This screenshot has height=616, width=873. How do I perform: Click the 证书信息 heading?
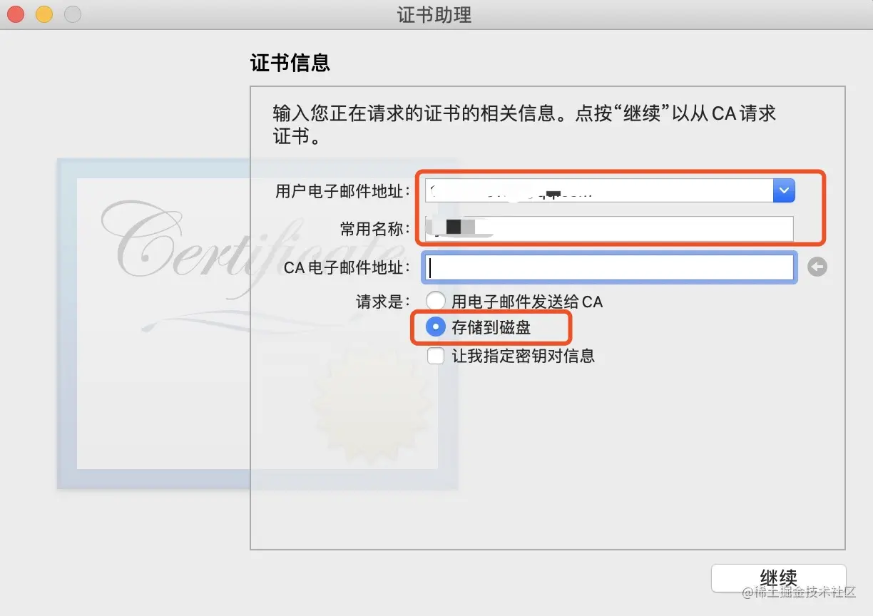pos(290,63)
